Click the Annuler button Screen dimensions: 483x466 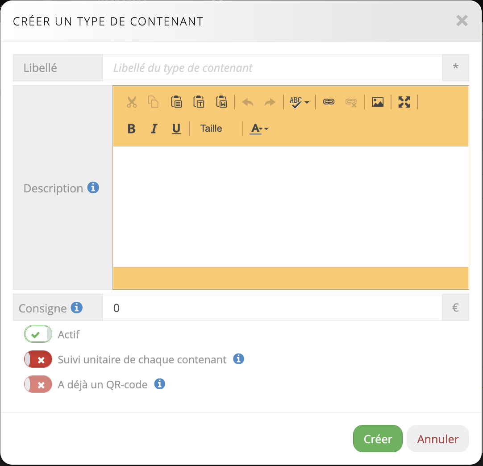point(437,439)
